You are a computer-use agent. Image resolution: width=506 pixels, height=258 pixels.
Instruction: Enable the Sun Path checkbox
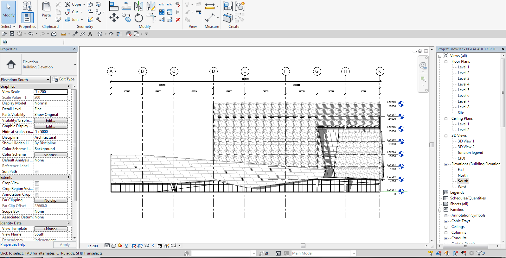37,172
